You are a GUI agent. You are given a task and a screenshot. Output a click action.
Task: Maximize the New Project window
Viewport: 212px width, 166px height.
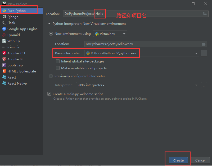click(193, 4)
